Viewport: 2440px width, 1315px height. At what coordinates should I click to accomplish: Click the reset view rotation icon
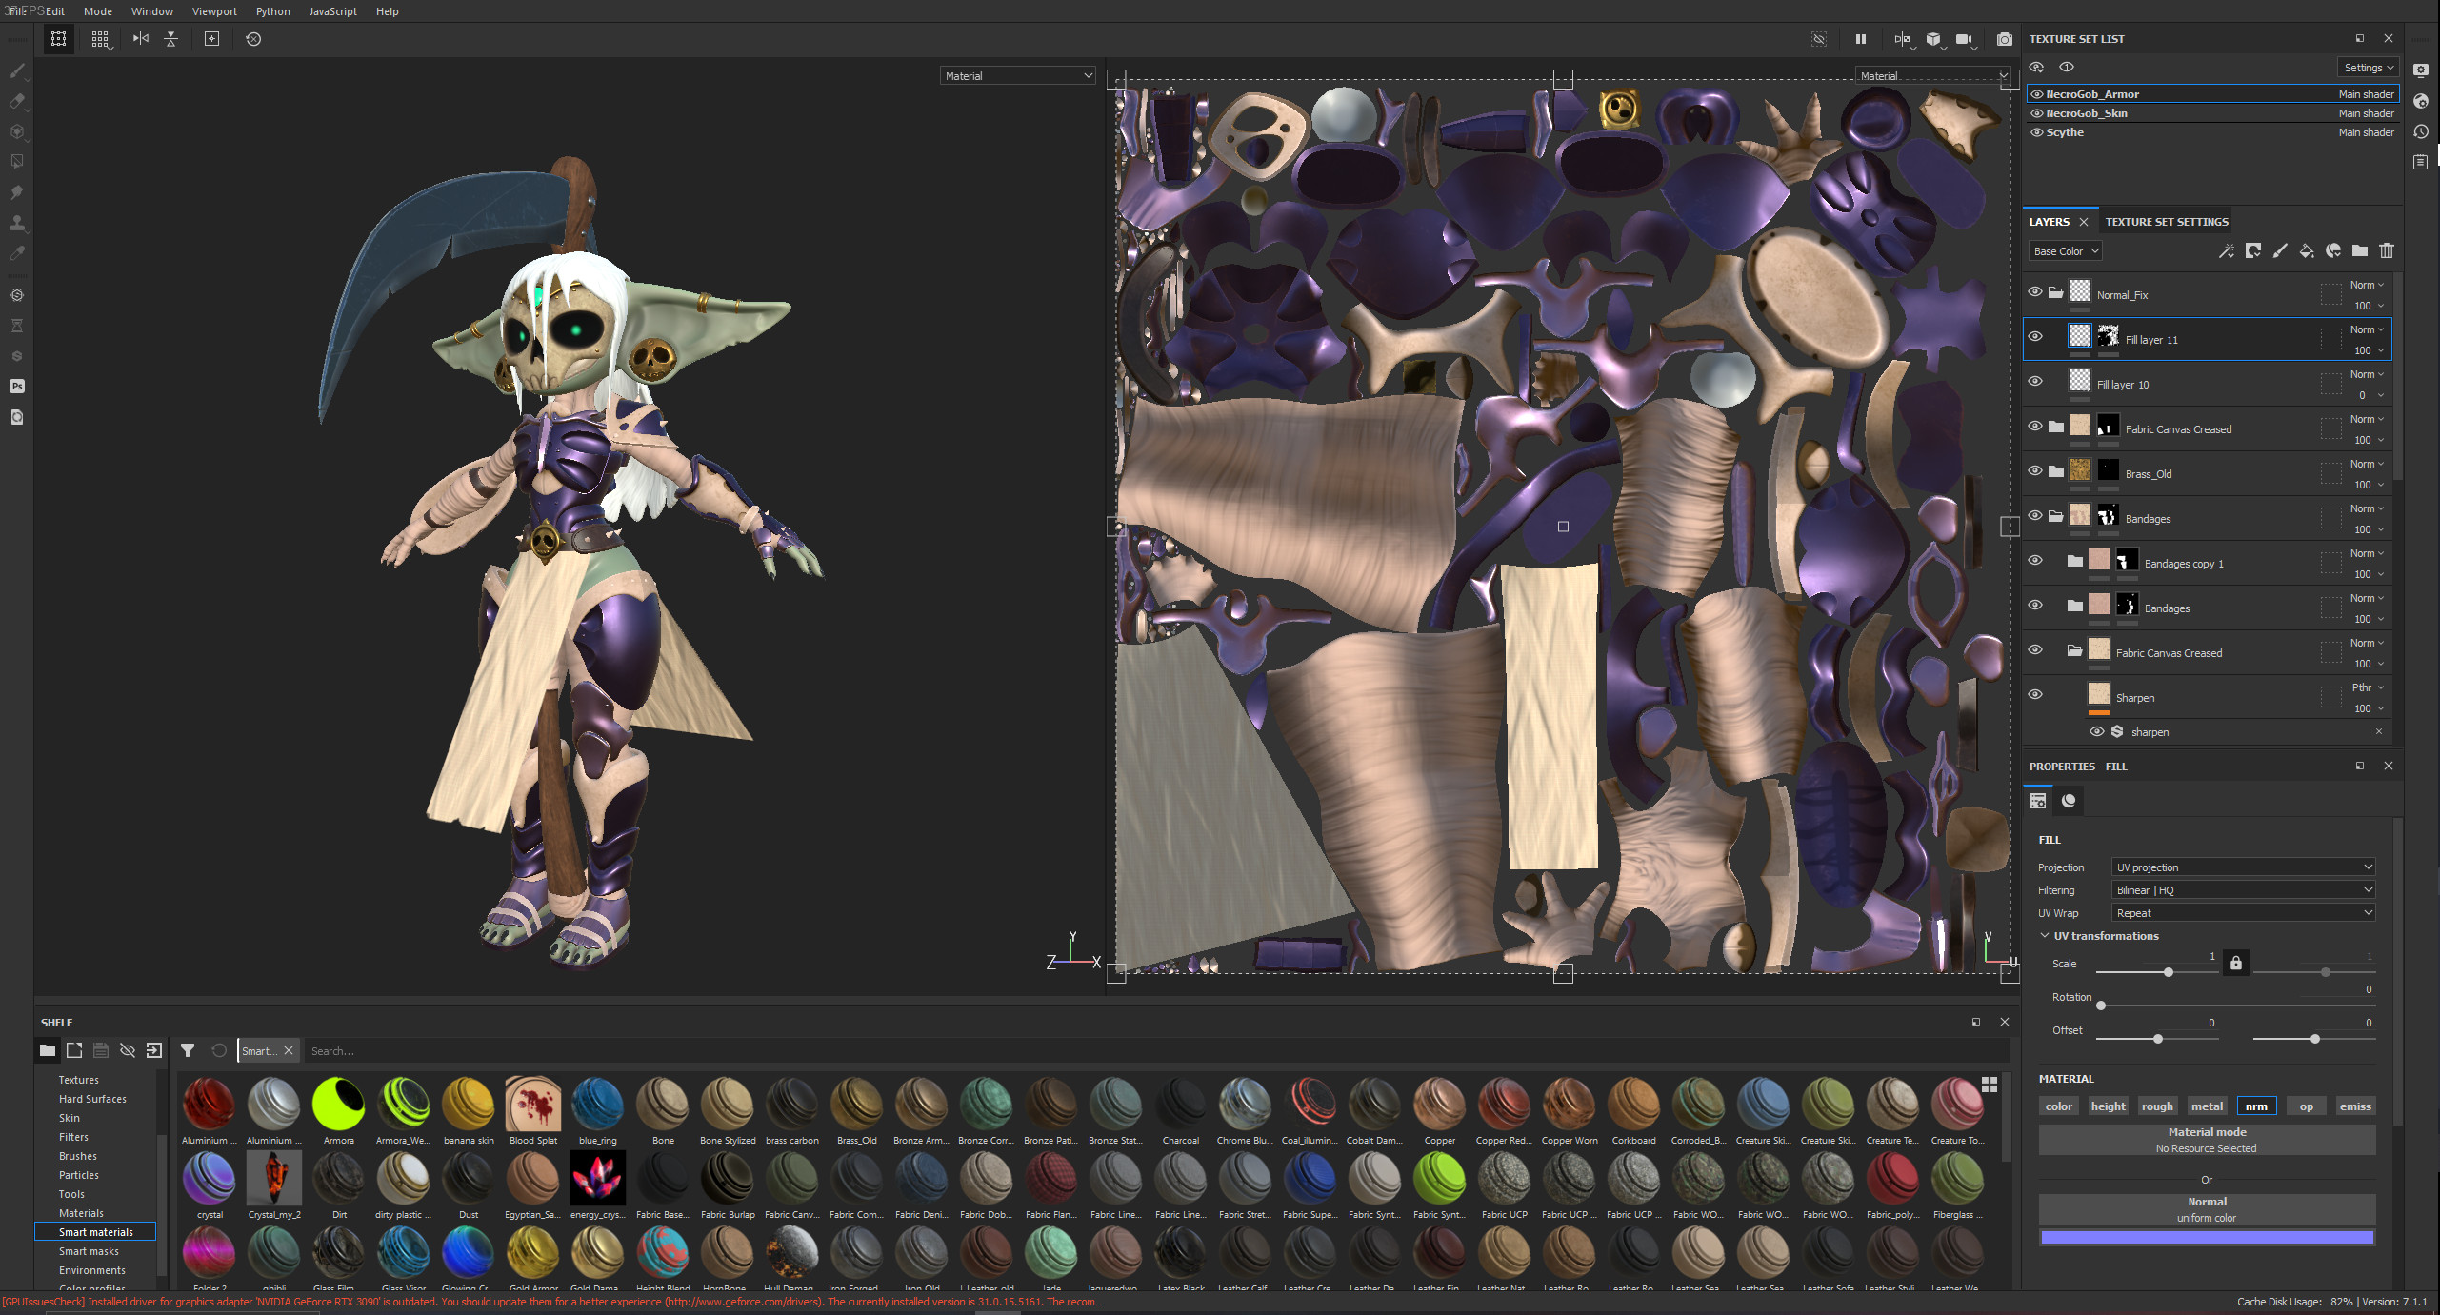[253, 39]
